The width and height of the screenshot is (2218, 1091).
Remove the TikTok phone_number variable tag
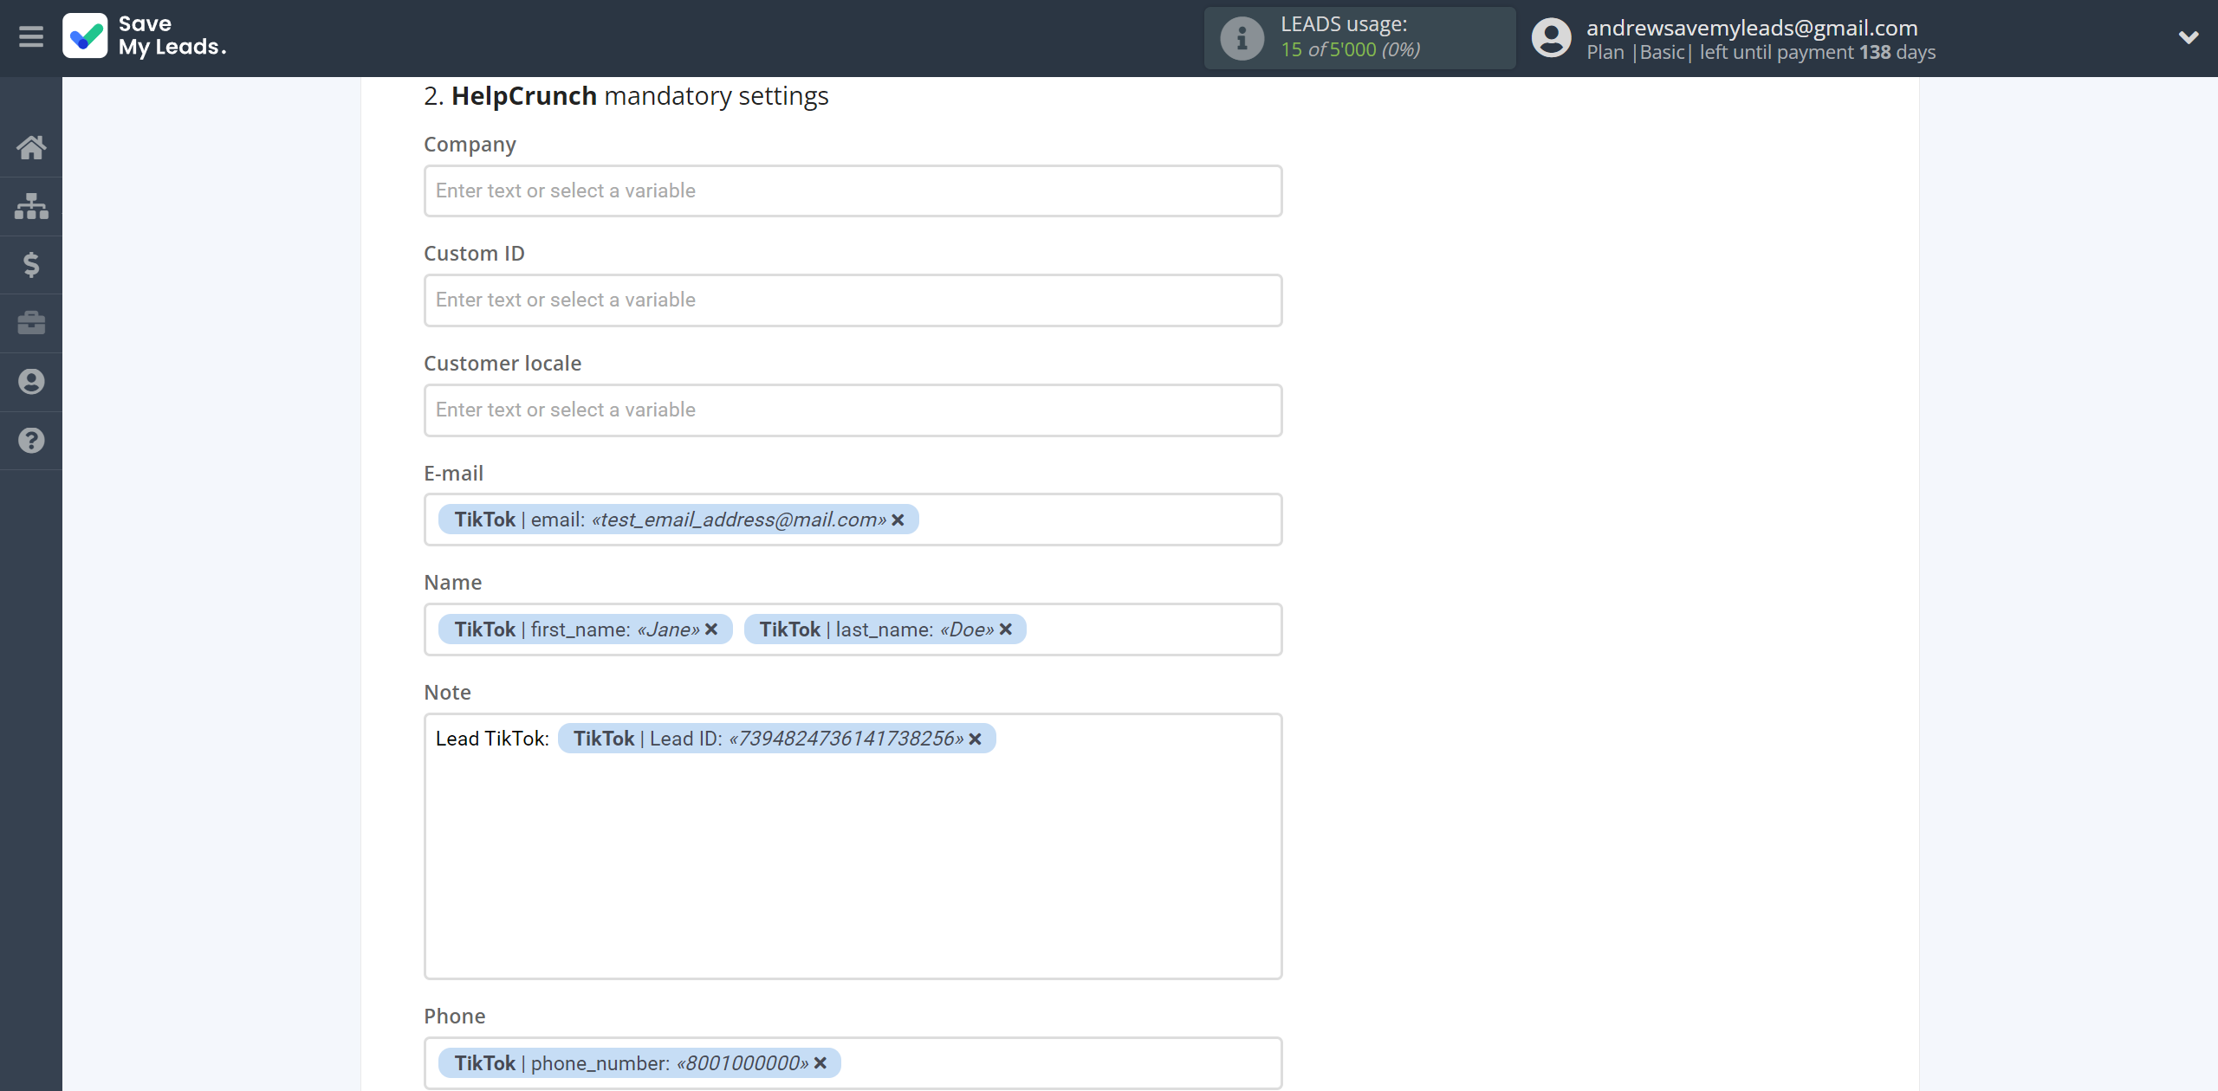[820, 1063]
